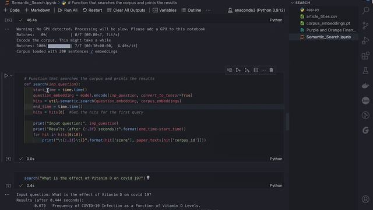Click the execution count [5] label
Viewport: 373px width, 210px height.
pos(8,185)
